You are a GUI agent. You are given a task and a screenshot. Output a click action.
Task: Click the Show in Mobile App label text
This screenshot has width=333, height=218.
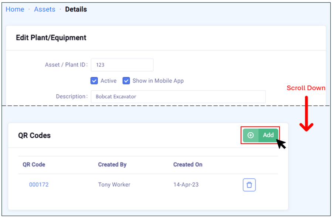tap(158, 81)
